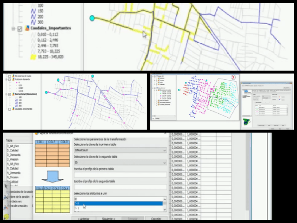This screenshot has width=297, height=223.
Task: Click the first table prefix input field
Action: [120, 175]
